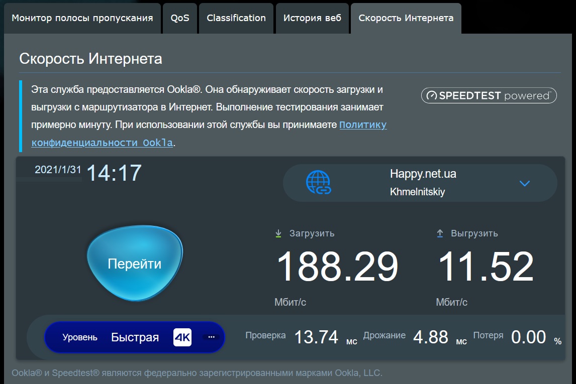Select the Happy.net.ua server name

[x=423, y=174]
